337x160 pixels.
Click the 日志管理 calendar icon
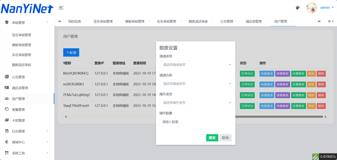(x=7, y=131)
